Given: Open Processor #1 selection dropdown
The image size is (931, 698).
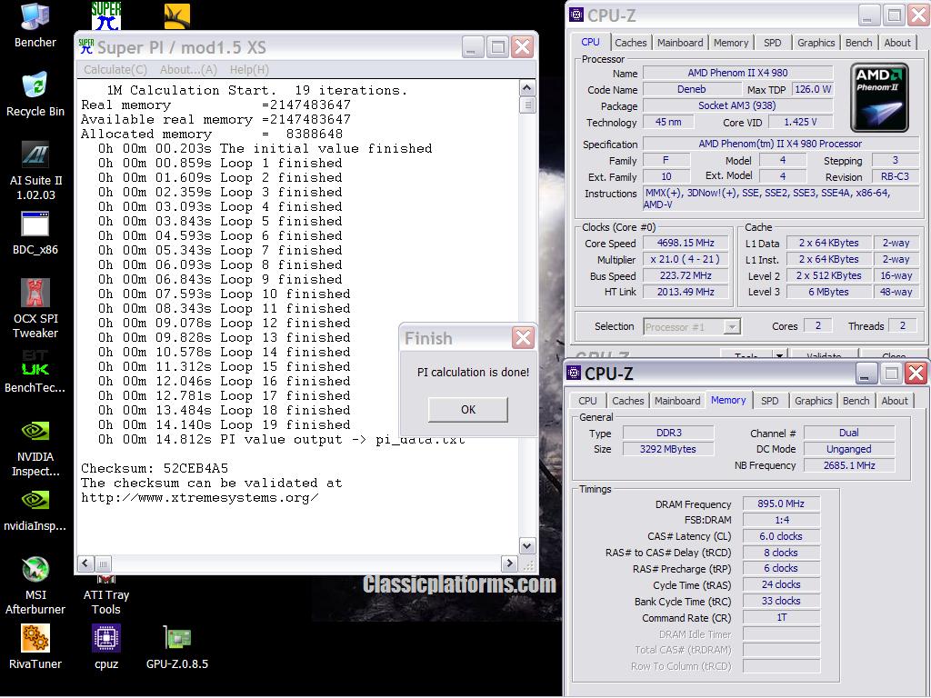Looking at the screenshot, I should (692, 326).
